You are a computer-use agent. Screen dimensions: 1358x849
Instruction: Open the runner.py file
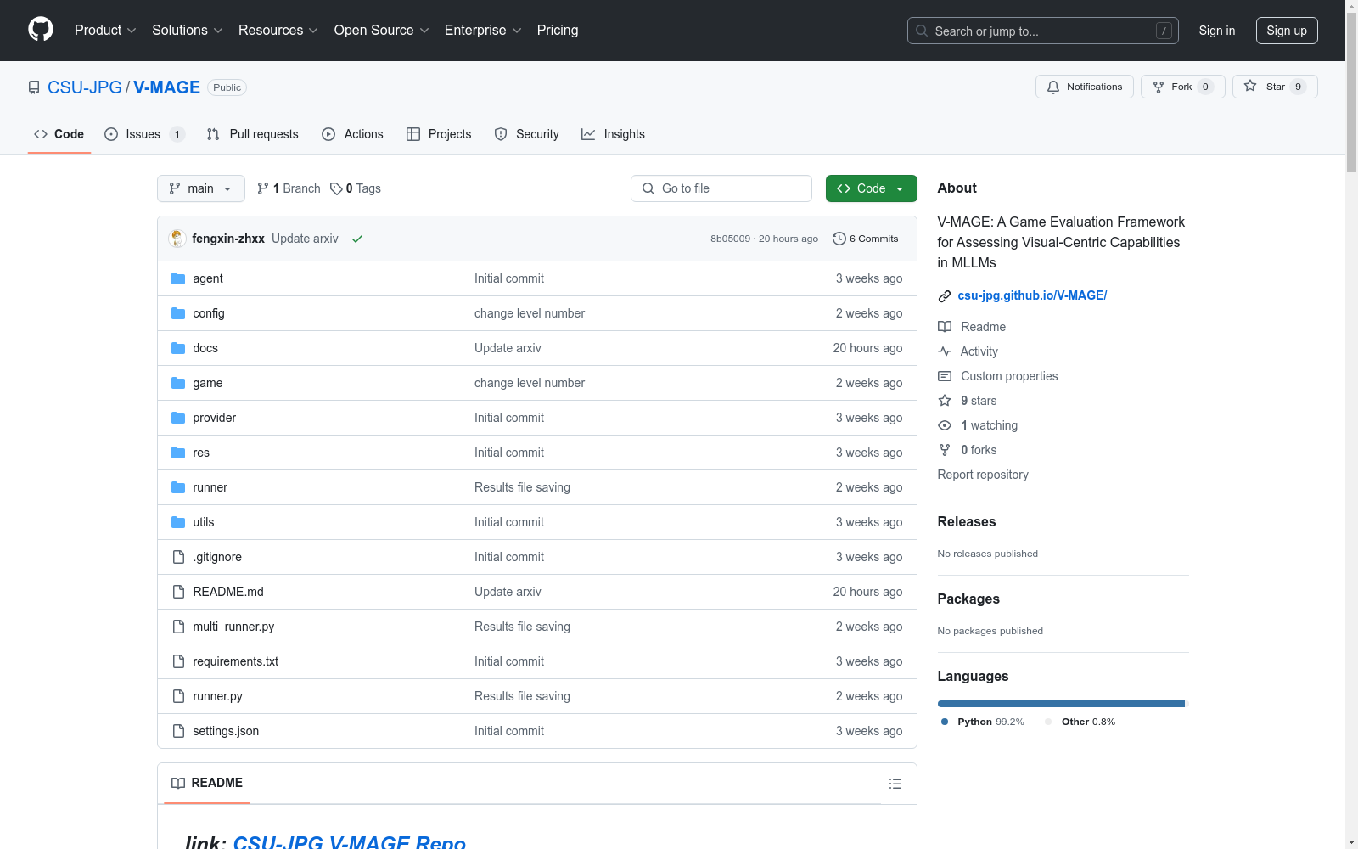[217, 696]
